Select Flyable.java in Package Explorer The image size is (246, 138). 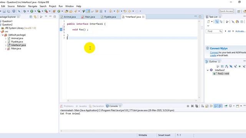[x=17, y=42]
